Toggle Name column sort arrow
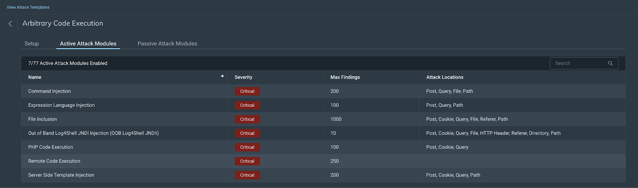The width and height of the screenshot is (638, 188). click(222, 76)
